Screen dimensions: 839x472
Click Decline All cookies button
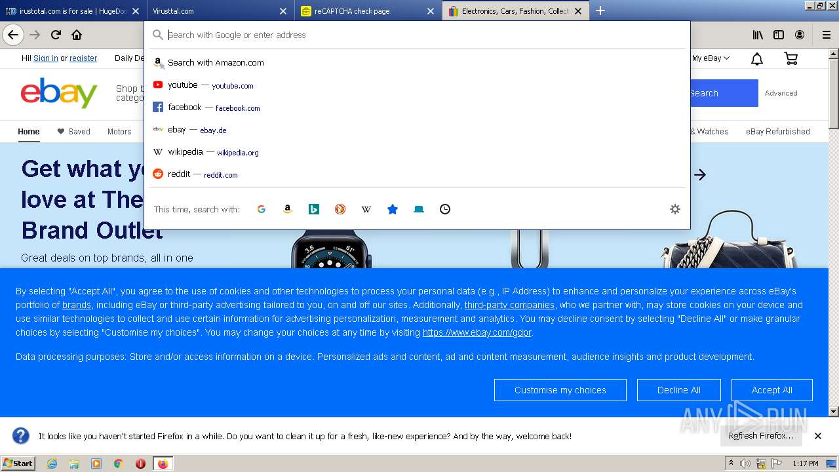(x=679, y=390)
